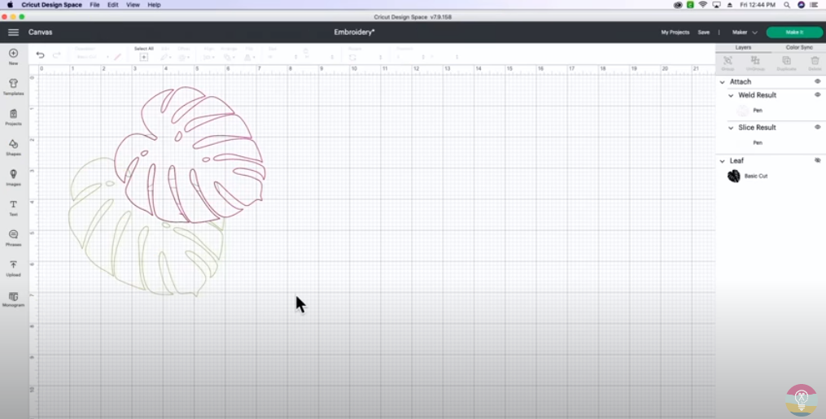Open the Cricut Design Space menu
The width and height of the screenshot is (826, 419).
coord(51,5)
